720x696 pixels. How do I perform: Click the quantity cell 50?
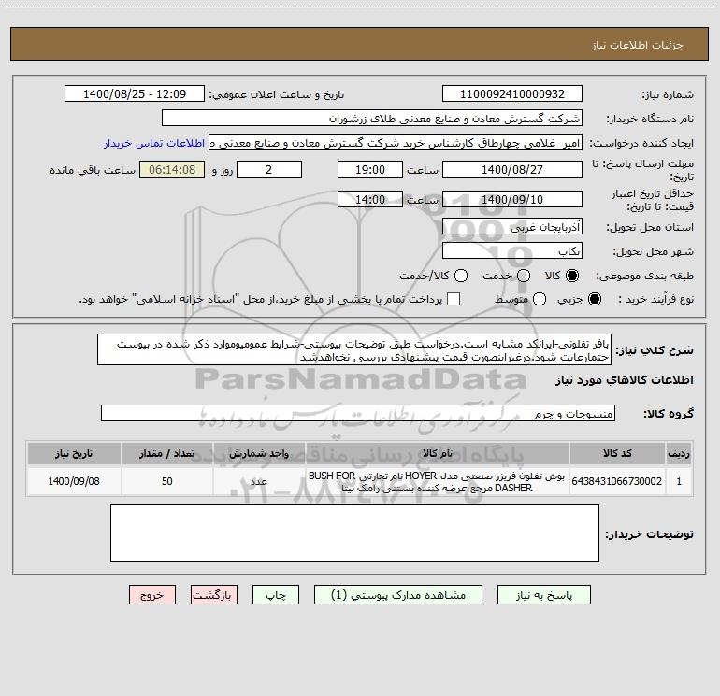(x=167, y=481)
